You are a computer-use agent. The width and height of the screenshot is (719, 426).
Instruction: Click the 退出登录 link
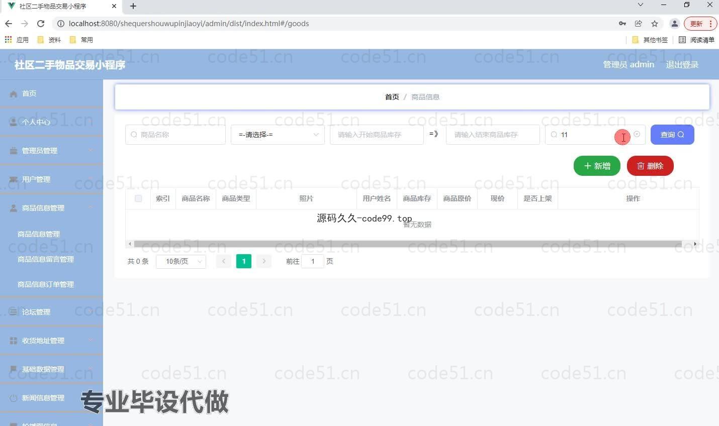(x=682, y=64)
